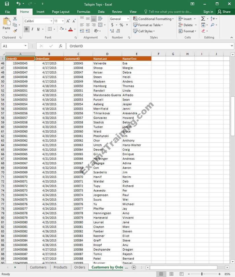
Task: Click the Sign in link
Action: pyautogui.click(x=208, y=12)
